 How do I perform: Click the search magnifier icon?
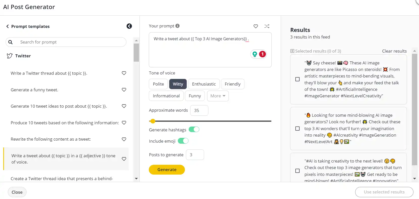click(x=10, y=42)
